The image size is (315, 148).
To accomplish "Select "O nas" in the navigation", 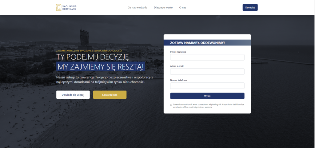I will point(182,7).
